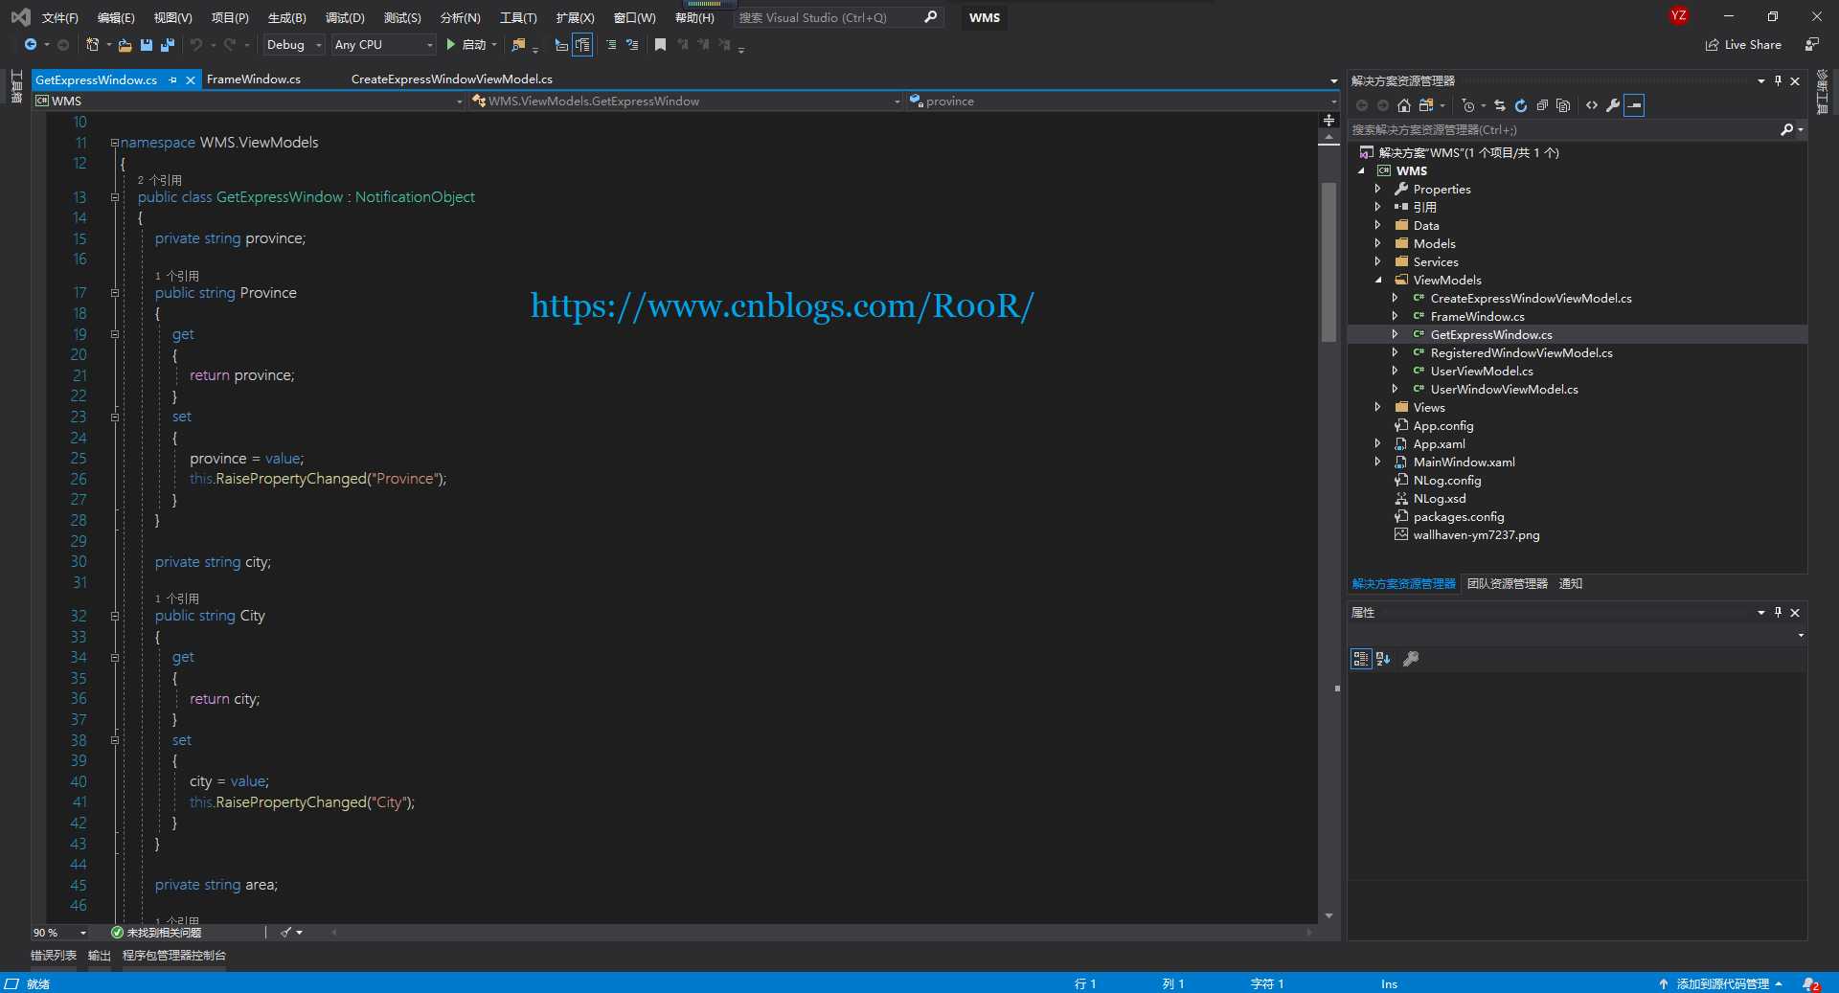Toggle categorized view in Properties panel
The height and width of the screenshot is (993, 1839).
tap(1361, 659)
